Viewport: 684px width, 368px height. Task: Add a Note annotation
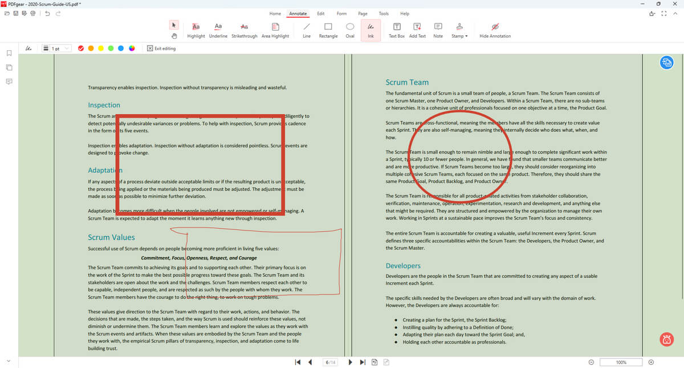pos(438,30)
